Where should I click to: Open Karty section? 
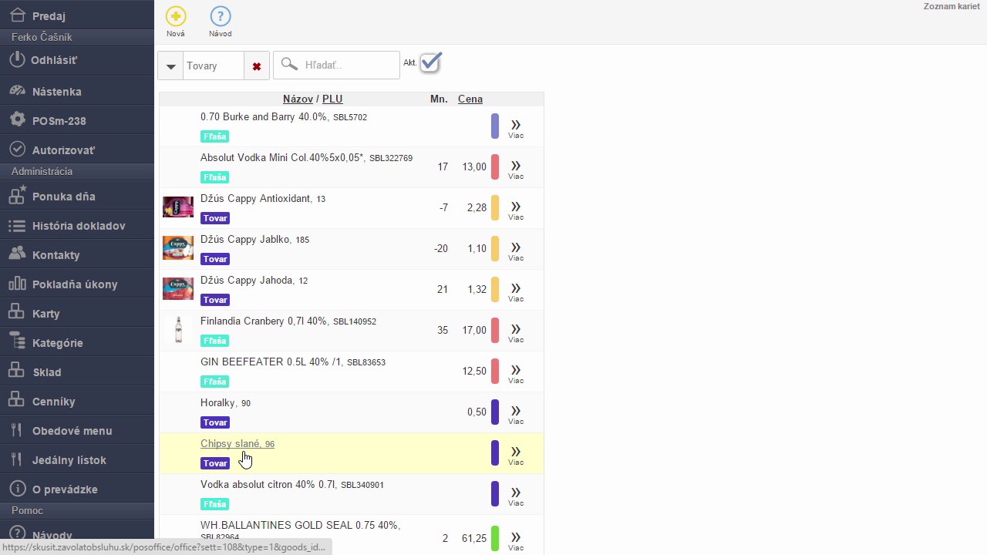(77, 313)
